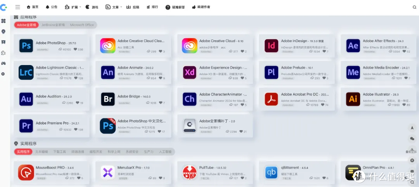Viewport: 419px width, 187px height.
Task: Click the Pr Premiere Pro icon
Action: click(26, 126)
